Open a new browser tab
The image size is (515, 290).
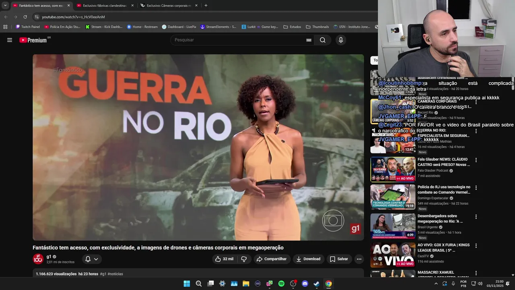tap(206, 6)
